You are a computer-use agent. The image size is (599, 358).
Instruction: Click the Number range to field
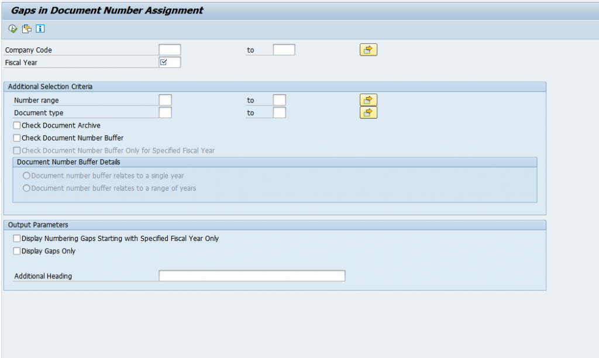point(279,100)
